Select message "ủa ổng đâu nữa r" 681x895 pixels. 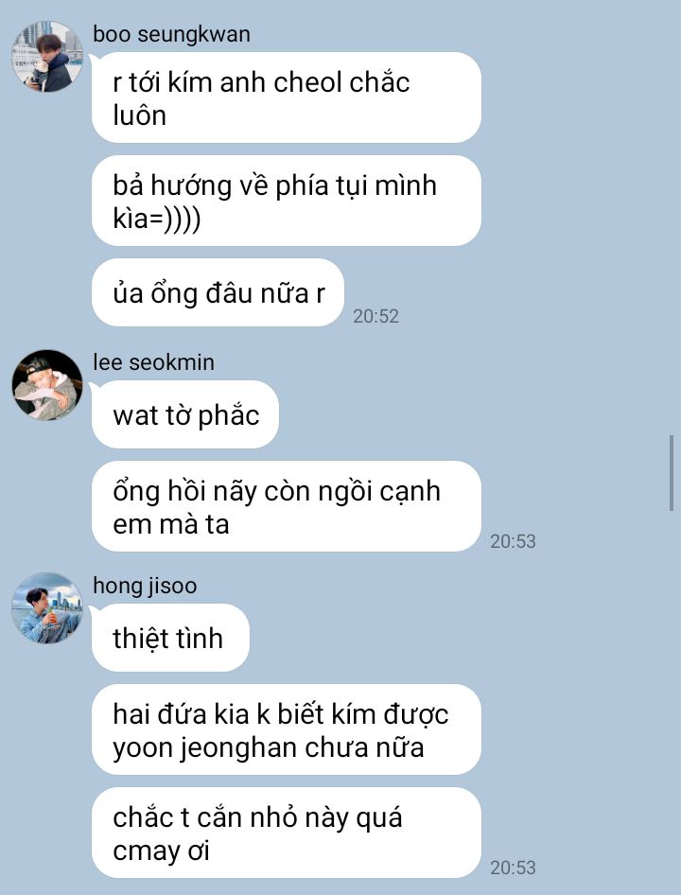218,293
